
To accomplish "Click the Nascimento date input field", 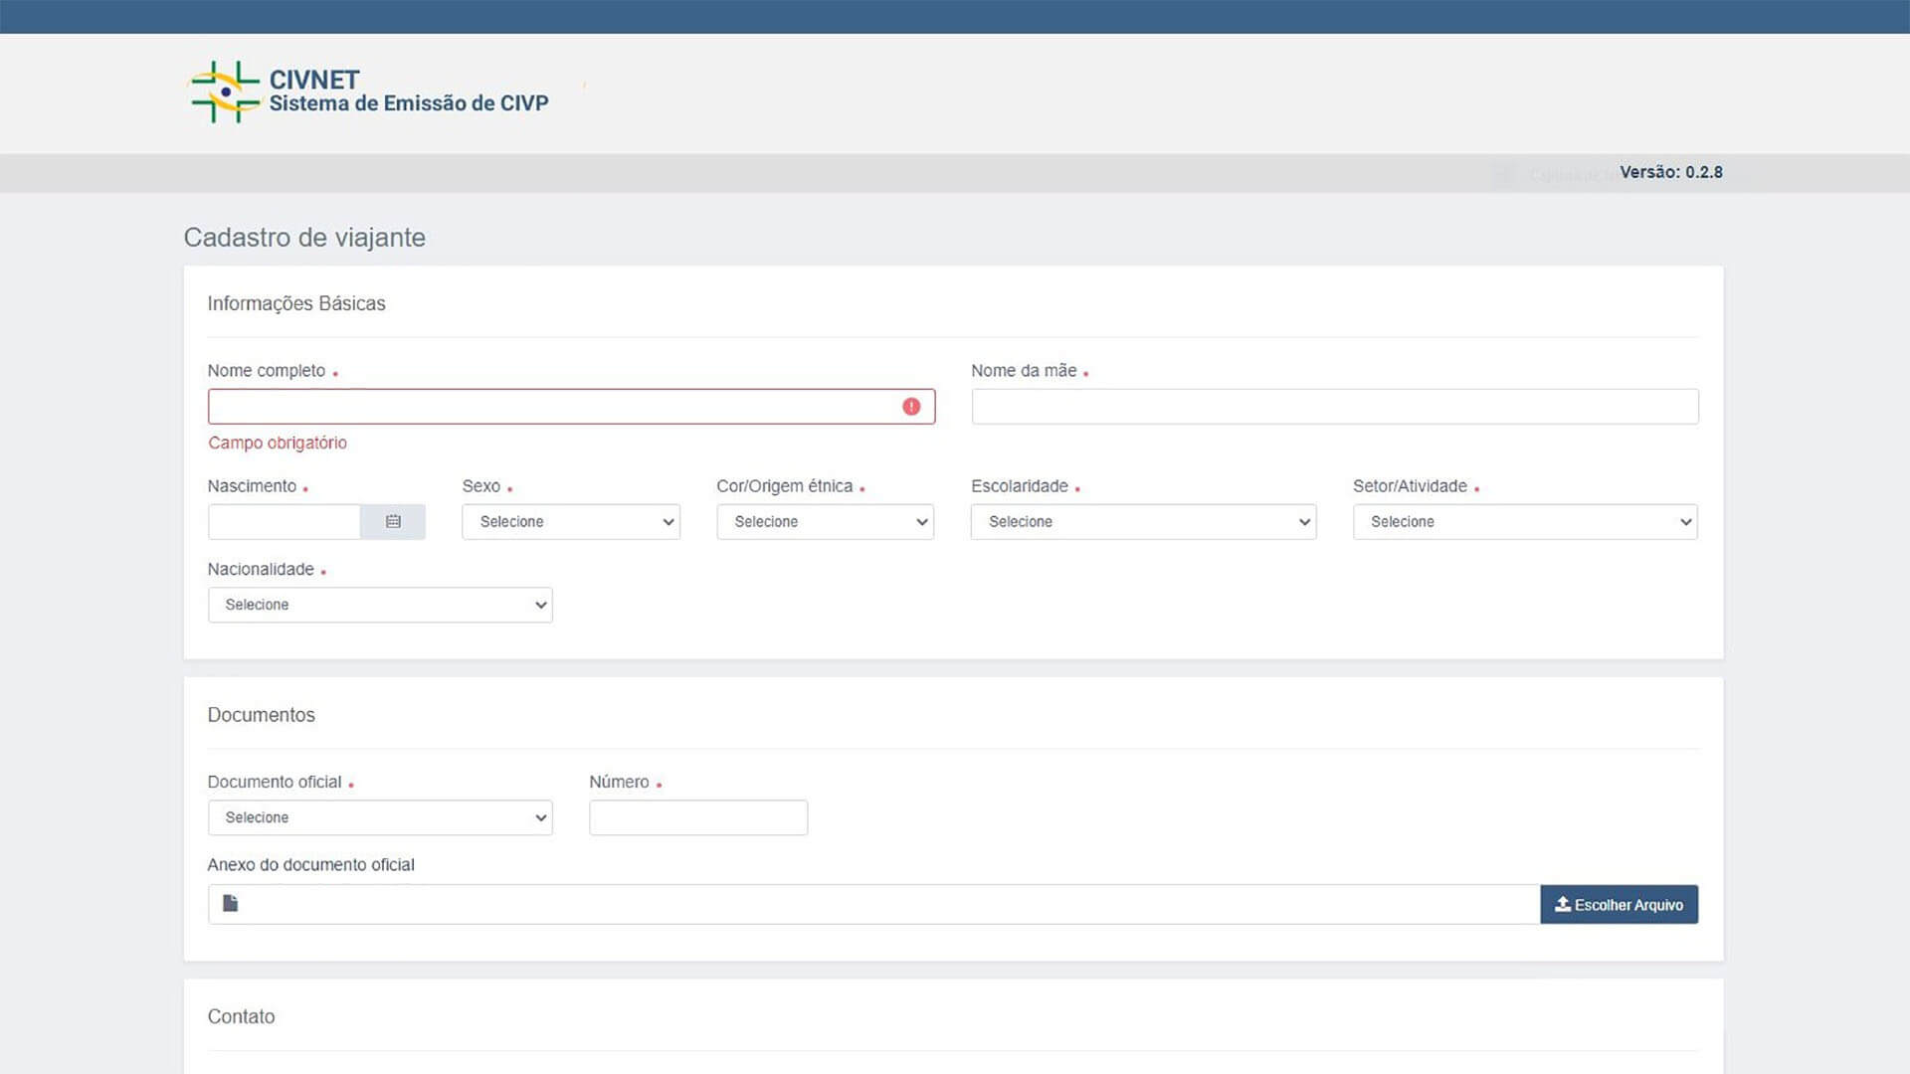I will click(x=284, y=522).
